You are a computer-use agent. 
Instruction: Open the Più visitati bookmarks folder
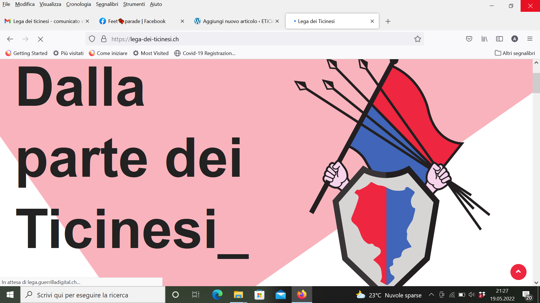pyautogui.click(x=68, y=53)
